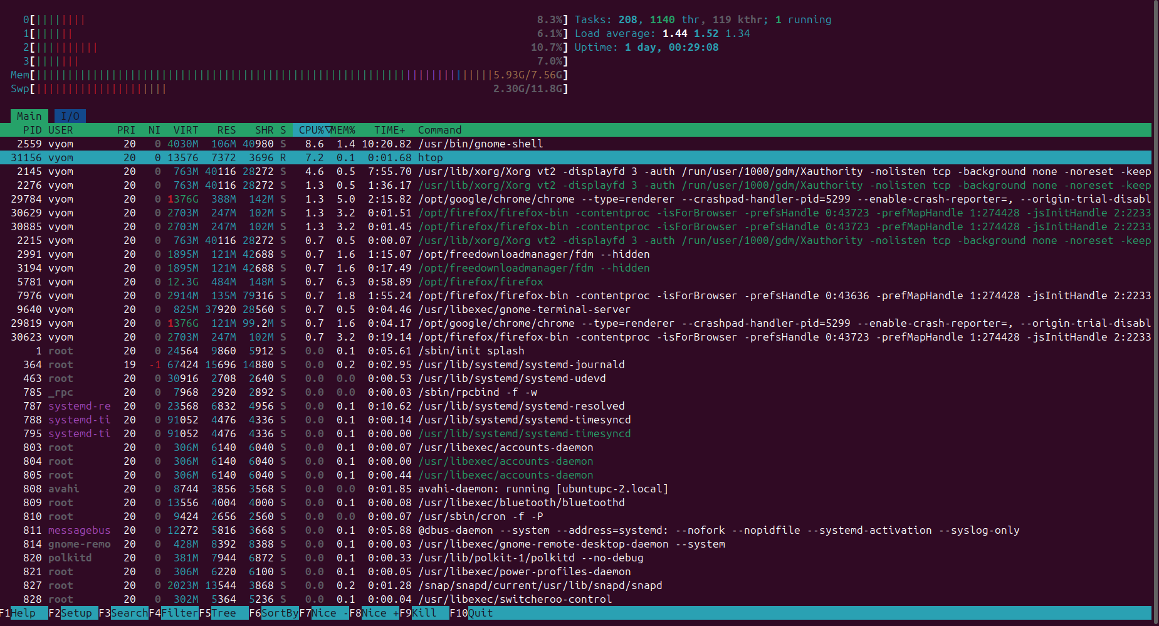
Task: Select the bluetoothd process row
Action: [x=575, y=502]
